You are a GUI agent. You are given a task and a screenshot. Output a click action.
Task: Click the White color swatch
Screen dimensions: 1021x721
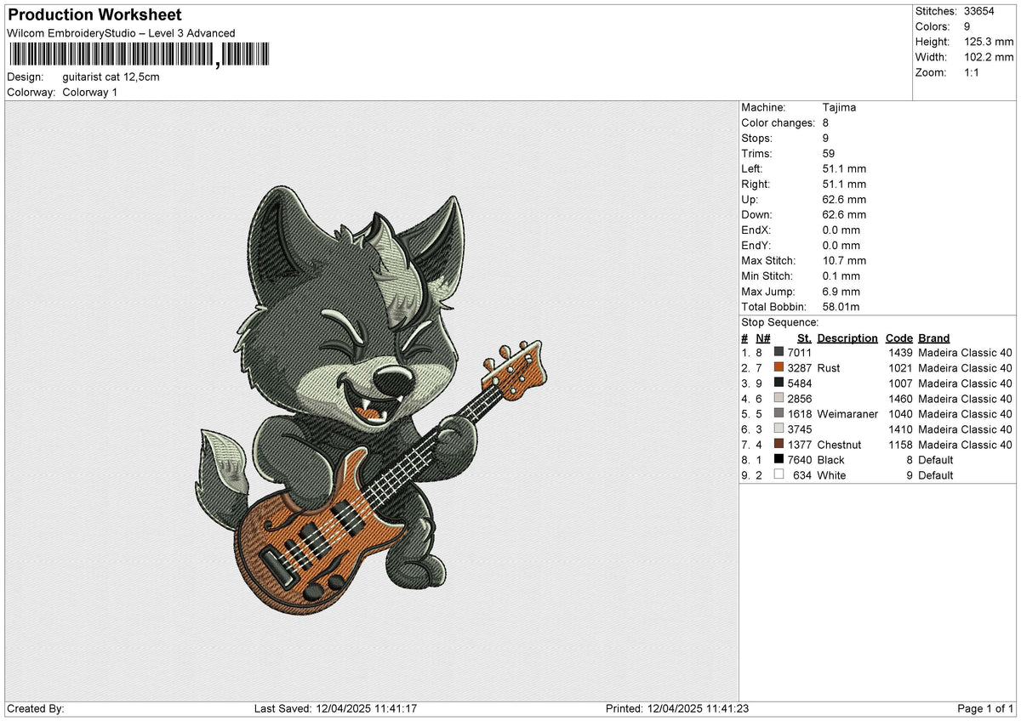(x=779, y=475)
